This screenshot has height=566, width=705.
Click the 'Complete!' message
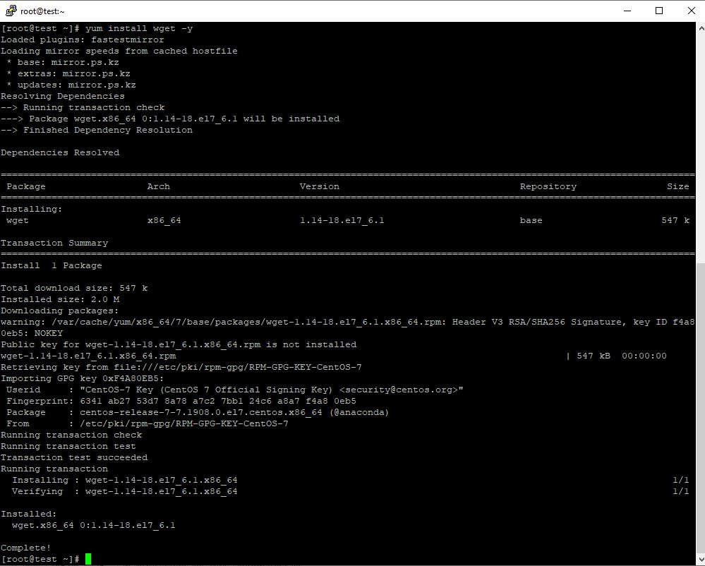click(26, 548)
